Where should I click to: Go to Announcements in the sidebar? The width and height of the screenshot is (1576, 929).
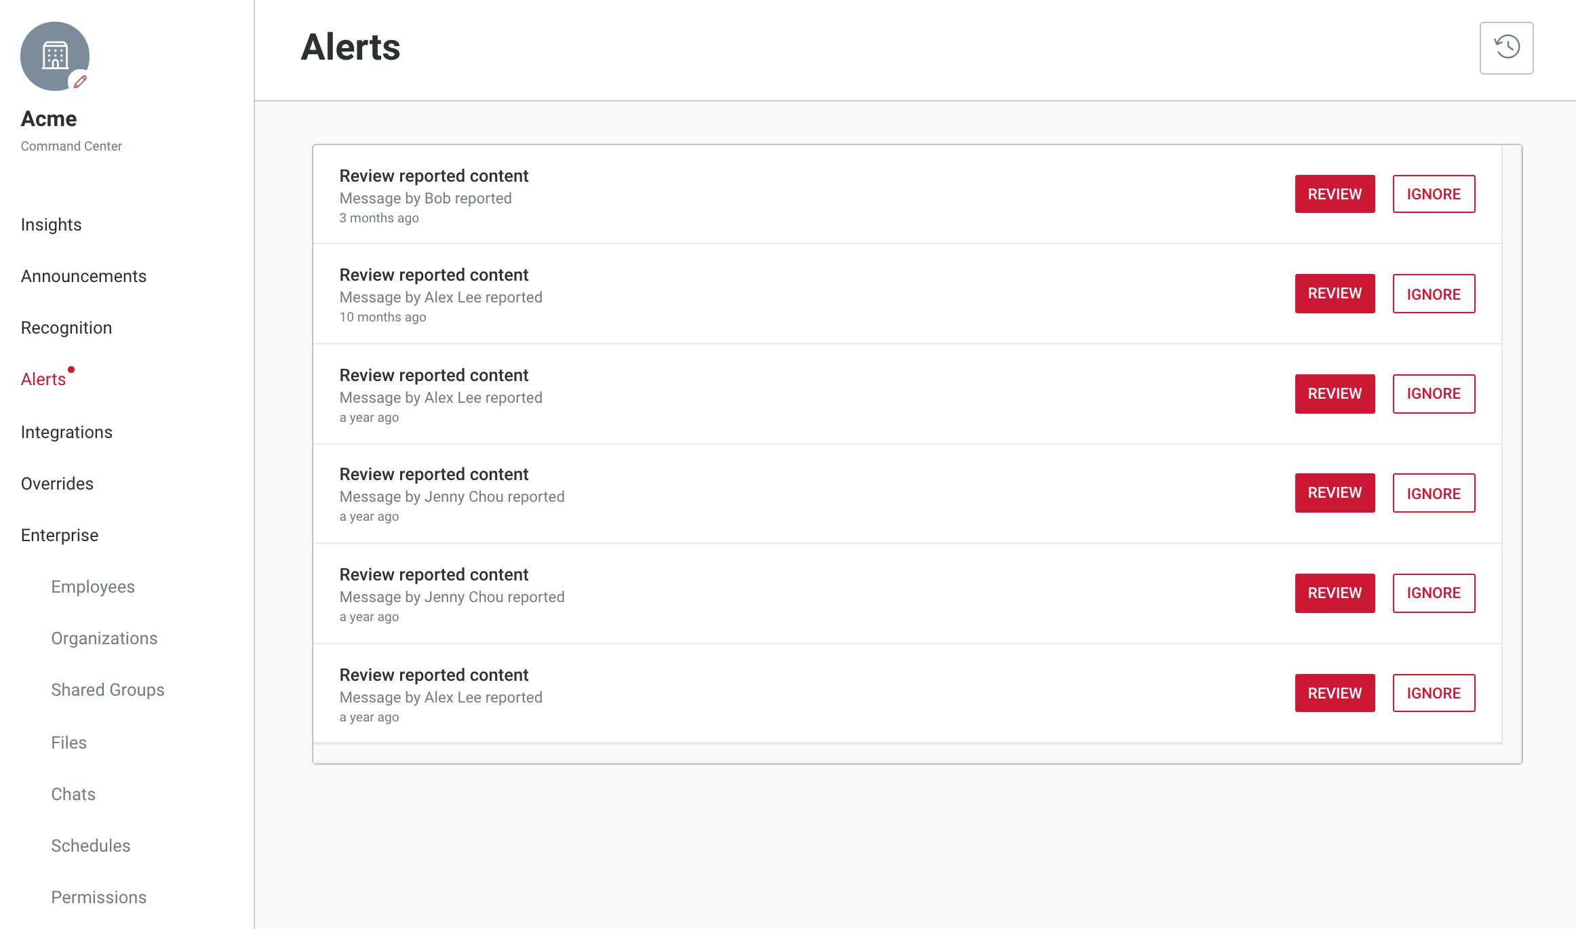pos(83,276)
